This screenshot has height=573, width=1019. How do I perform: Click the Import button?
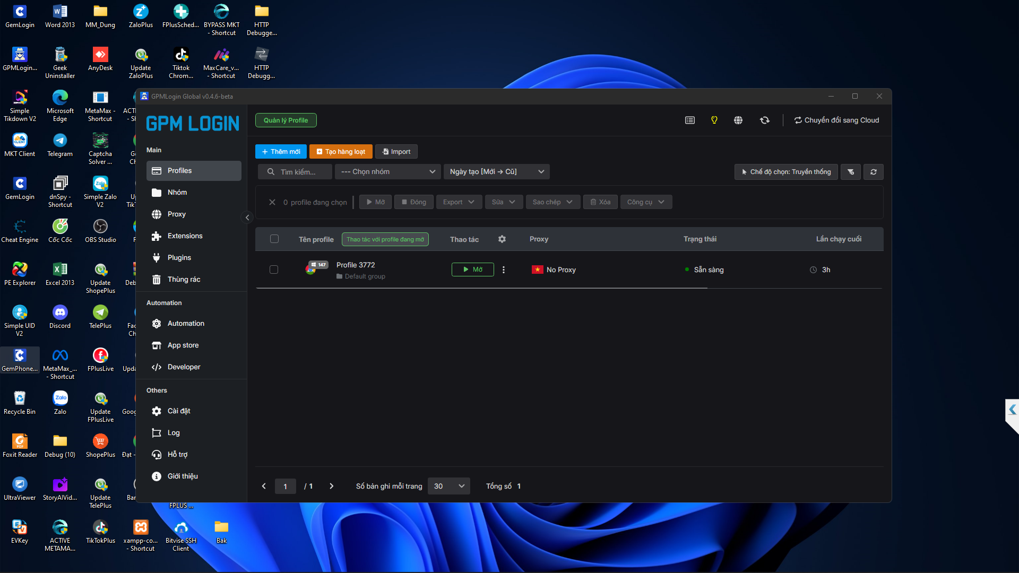(396, 152)
